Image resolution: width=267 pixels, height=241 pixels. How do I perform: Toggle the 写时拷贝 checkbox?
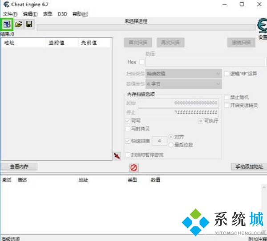(128, 129)
